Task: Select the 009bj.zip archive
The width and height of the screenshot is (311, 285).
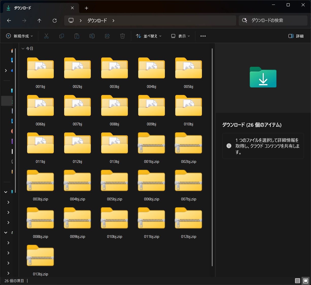Action: click(x=77, y=223)
